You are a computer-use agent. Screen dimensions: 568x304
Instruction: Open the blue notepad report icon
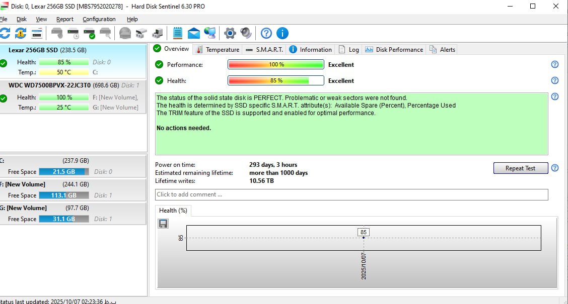(x=177, y=33)
